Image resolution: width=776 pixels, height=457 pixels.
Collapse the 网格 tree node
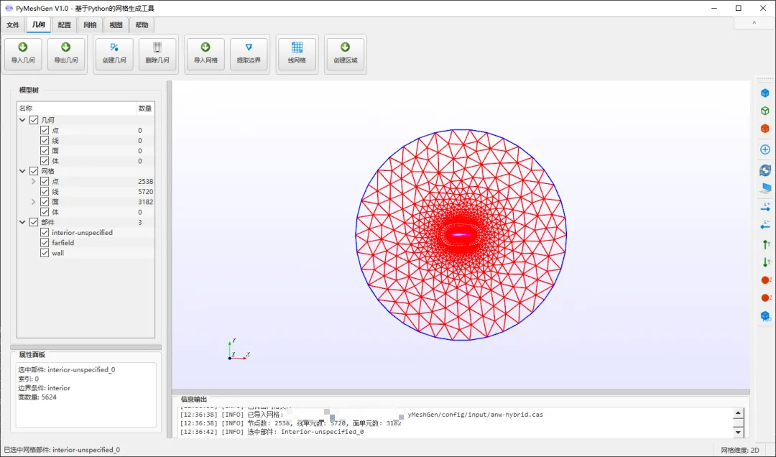22,171
